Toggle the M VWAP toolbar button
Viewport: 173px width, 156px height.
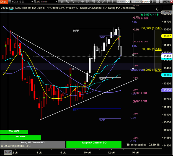tap(136, 2)
